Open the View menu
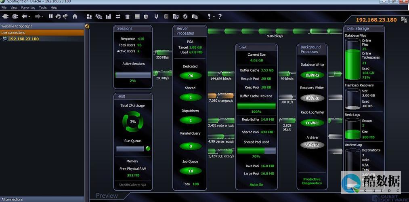The image size is (409, 202). click(14, 8)
